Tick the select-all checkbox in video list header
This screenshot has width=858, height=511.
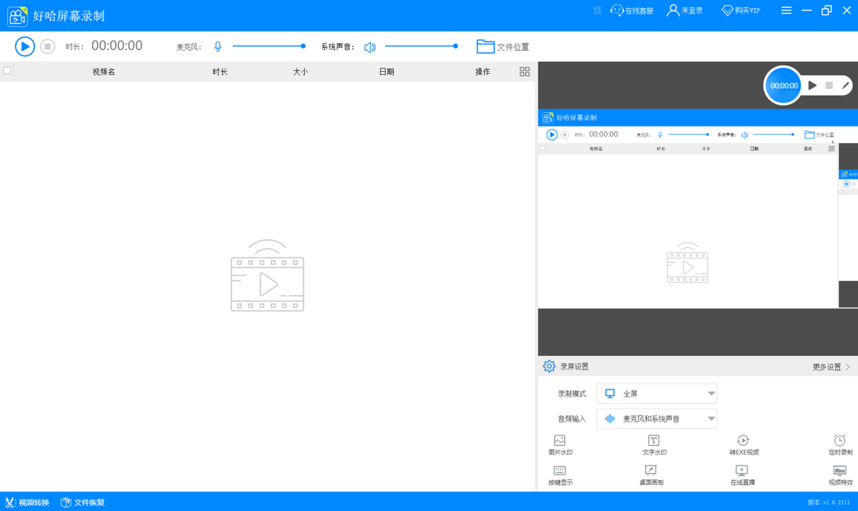click(x=8, y=71)
